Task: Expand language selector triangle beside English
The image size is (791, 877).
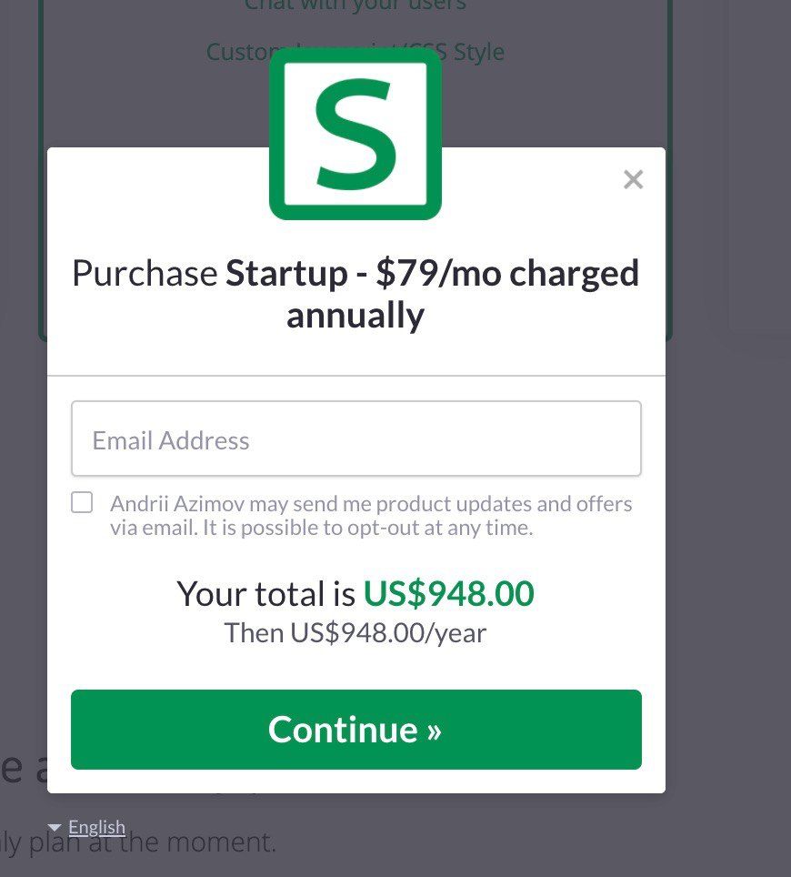Action: click(x=55, y=827)
